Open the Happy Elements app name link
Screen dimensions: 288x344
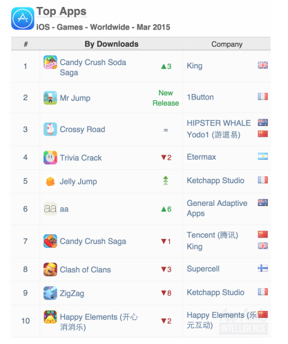tap(99, 322)
